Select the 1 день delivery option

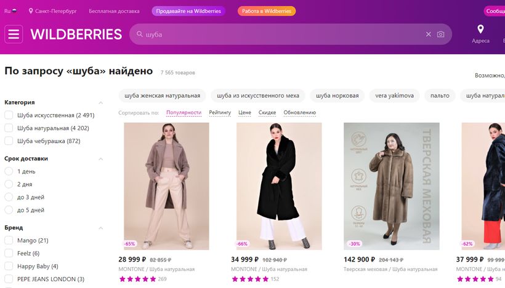click(x=9, y=171)
